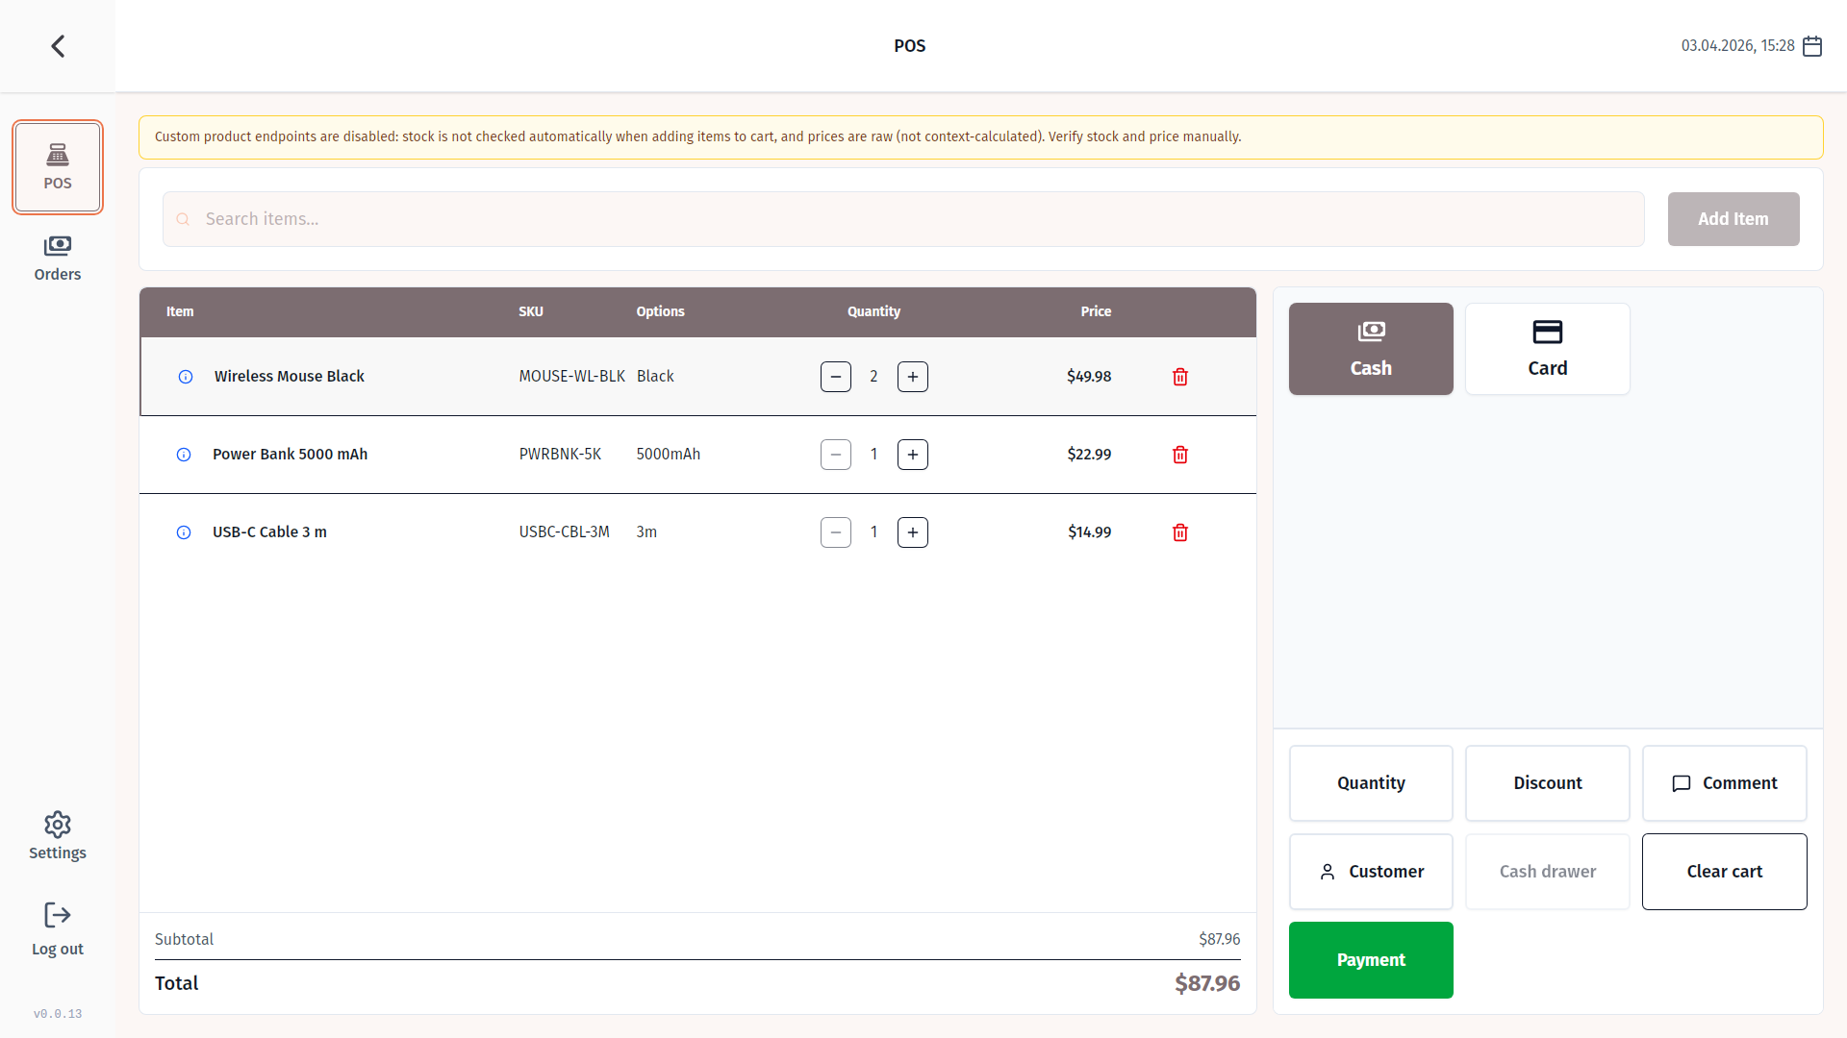Select the Wireless Mouse Black row name
The image size is (1847, 1038).
point(290,377)
